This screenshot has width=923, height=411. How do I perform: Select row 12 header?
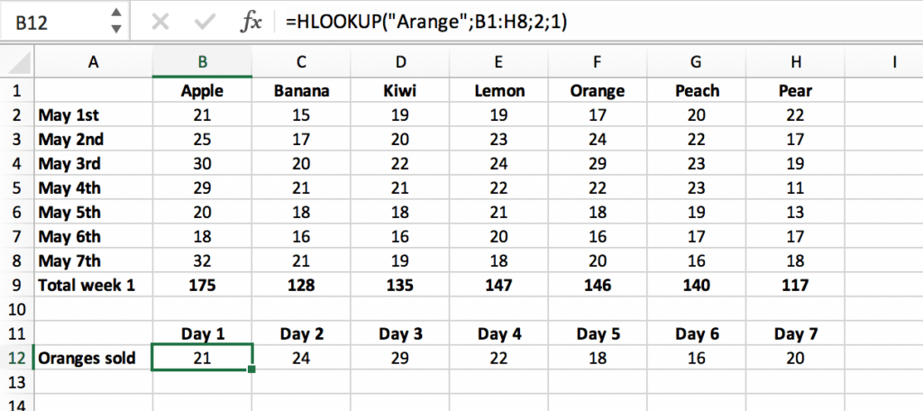[x=16, y=358]
